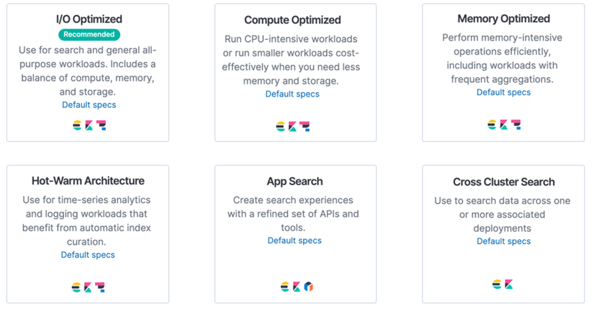The image size is (595, 311).
Task: Open Default specs for I/O Optimized
Action: tap(89, 105)
